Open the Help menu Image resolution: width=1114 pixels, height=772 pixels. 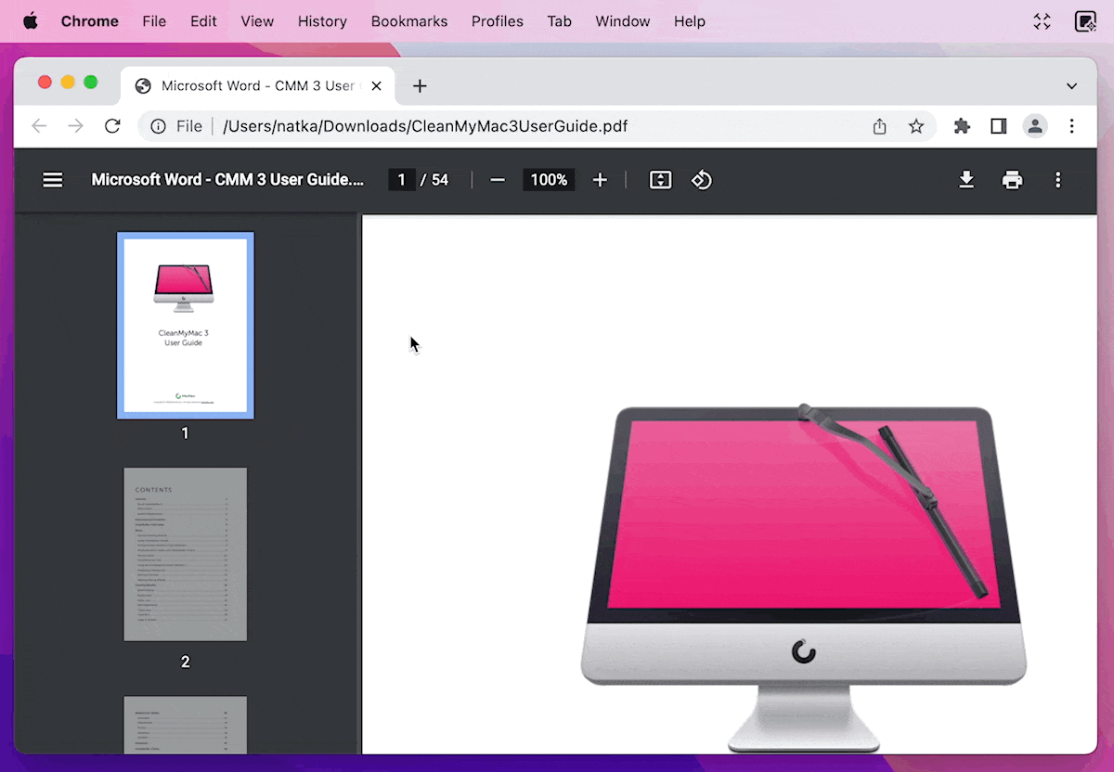690,21
